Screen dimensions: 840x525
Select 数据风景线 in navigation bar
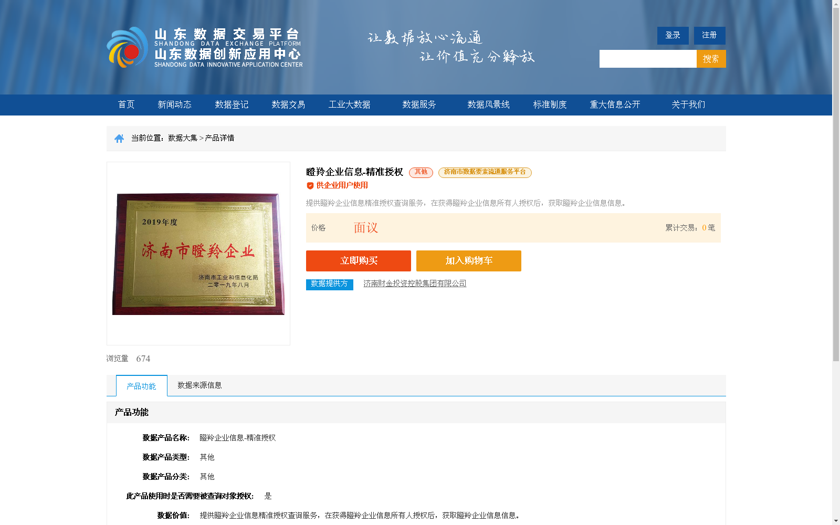point(488,104)
